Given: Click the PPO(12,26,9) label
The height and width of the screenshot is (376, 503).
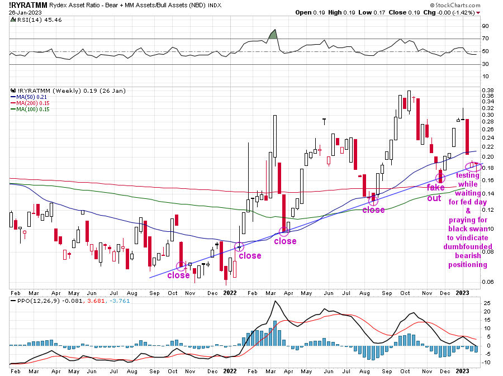Looking at the screenshot, I should (x=39, y=301).
